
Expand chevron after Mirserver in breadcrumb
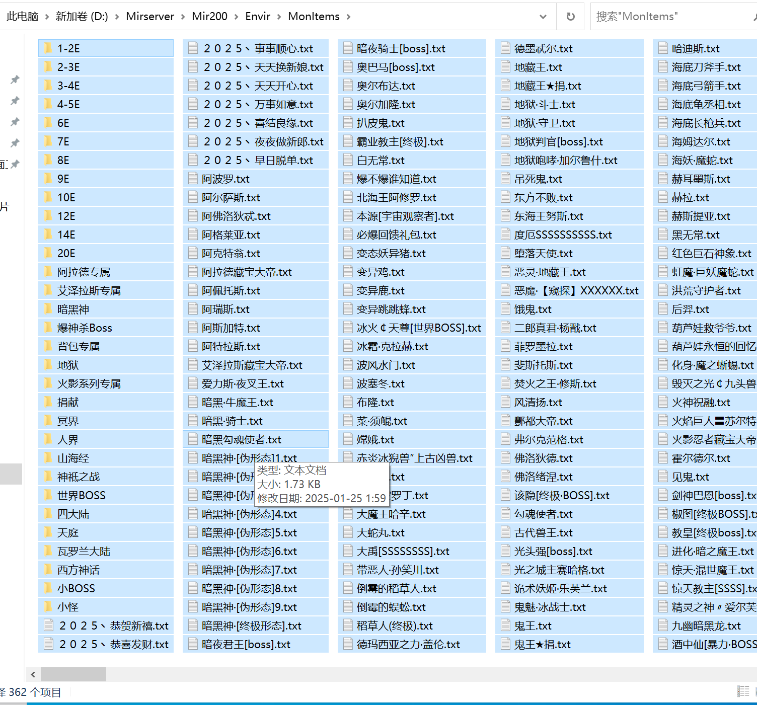(183, 17)
